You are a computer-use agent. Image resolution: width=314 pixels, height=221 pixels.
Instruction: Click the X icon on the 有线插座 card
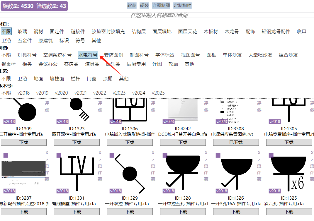click(x=100, y=153)
